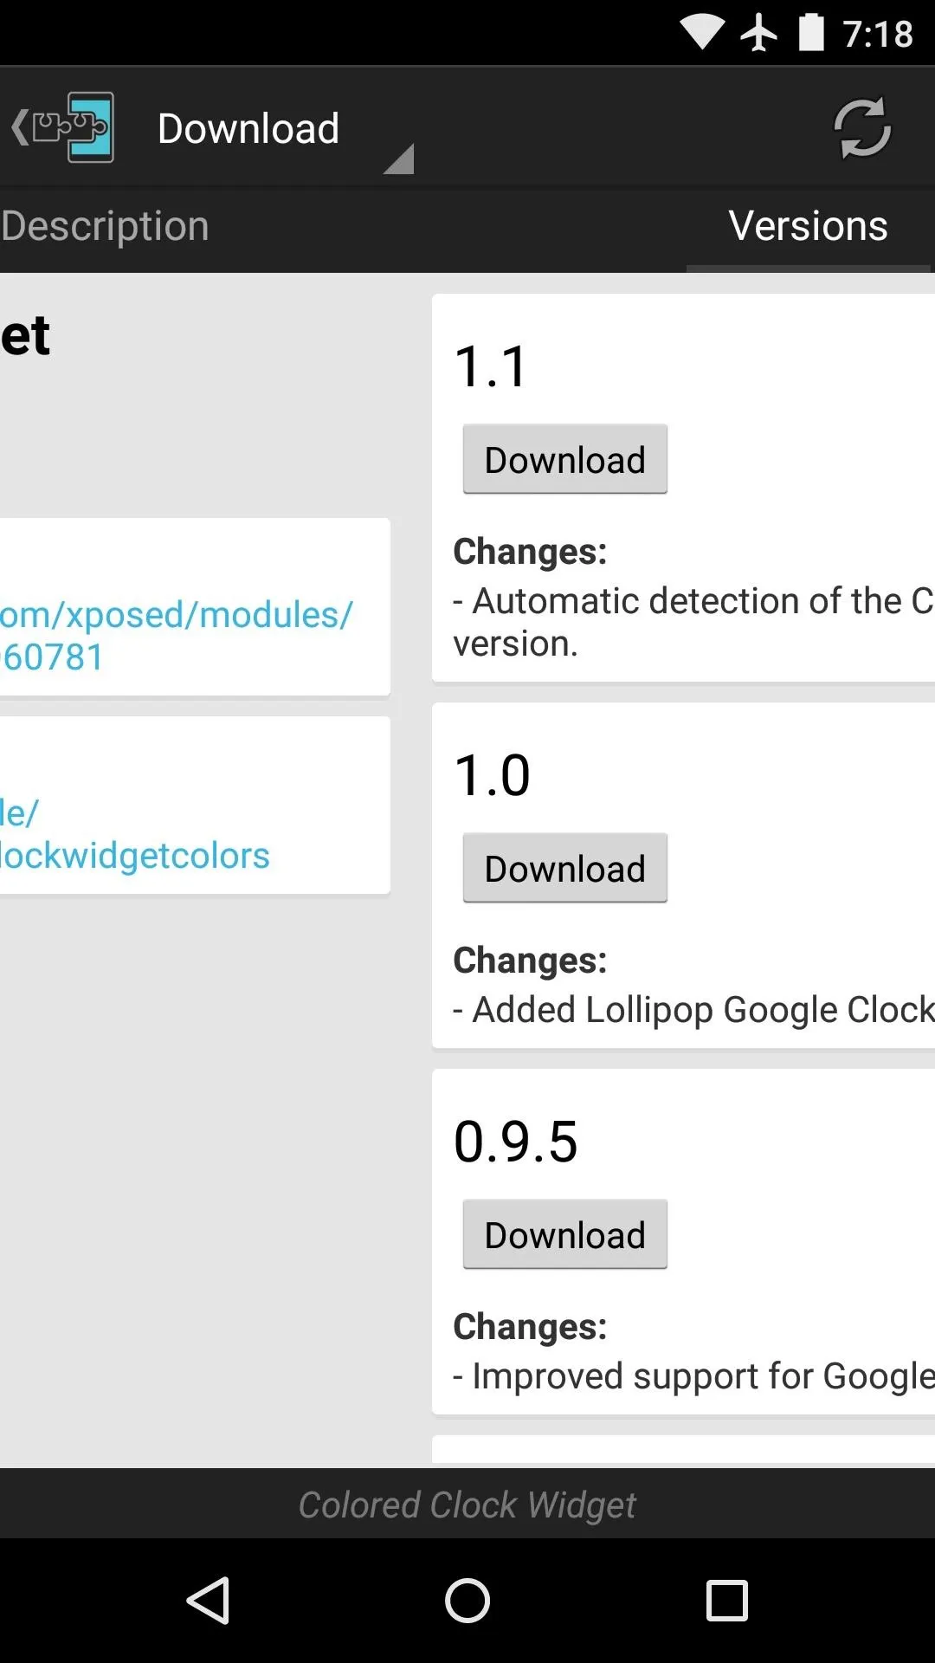Tap the refresh icon in action bar
This screenshot has height=1663, width=935.
pos(861,128)
